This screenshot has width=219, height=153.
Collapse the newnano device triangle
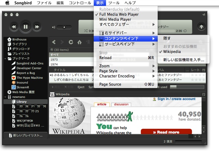pyautogui.click(x=5, y=97)
